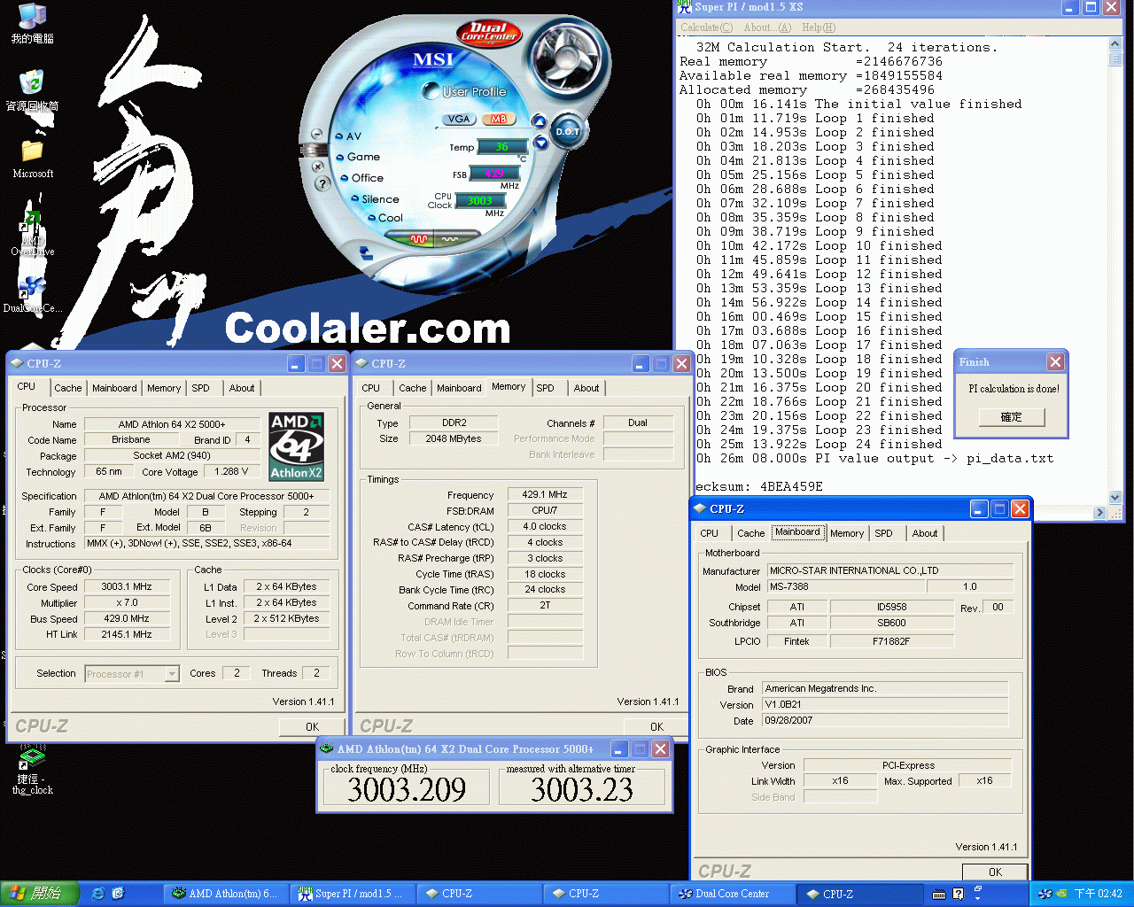Switch to Cache tab in left CPU-Z window

(67, 388)
